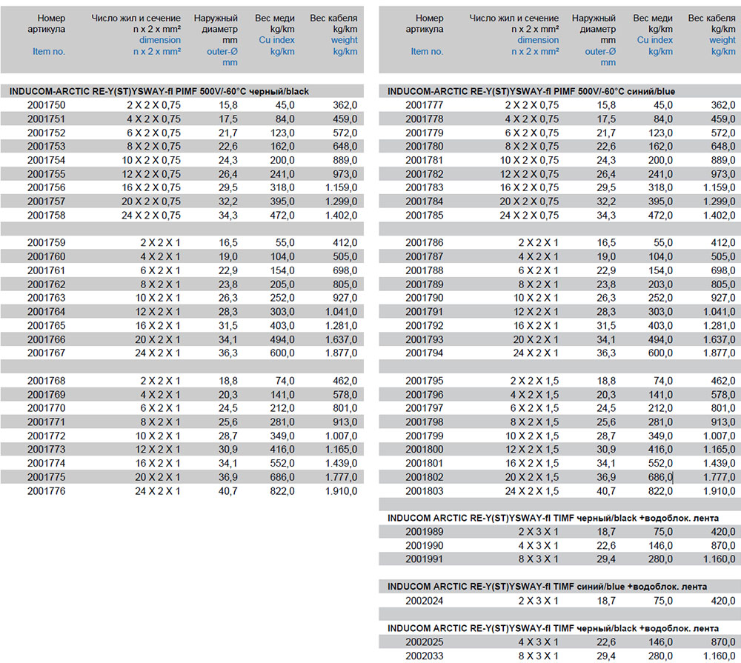The image size is (741, 663).
Task: Click item number 2001754
Action: [46, 160]
